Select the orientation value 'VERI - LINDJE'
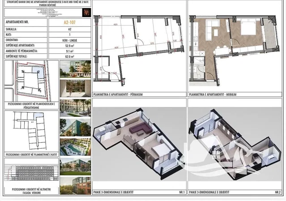The width and height of the screenshot is (286, 201). tap(70, 40)
